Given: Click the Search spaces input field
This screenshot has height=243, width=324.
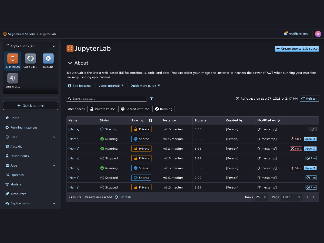Looking at the screenshot, I should [108, 99].
